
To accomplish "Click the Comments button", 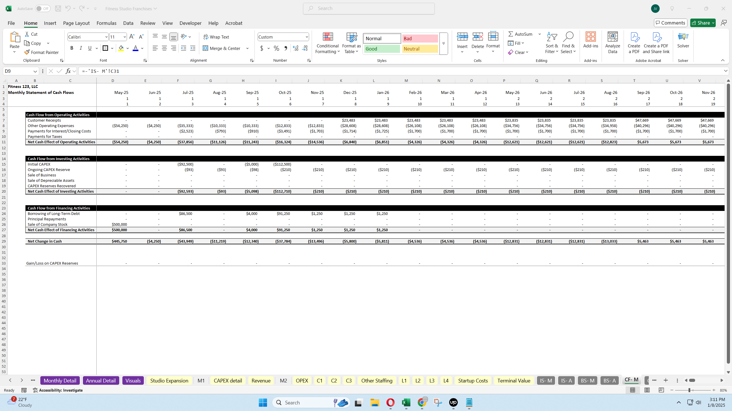I will click(x=671, y=23).
